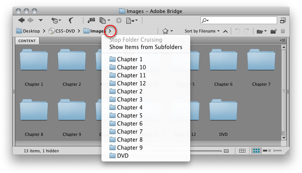
Task: Click the Get Photos from Camera icon
Action: click(x=91, y=20)
